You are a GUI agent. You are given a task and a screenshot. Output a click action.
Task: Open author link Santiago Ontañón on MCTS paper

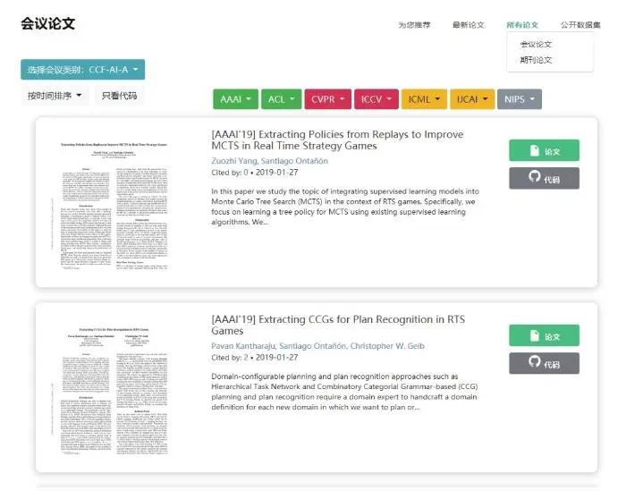pos(294,161)
